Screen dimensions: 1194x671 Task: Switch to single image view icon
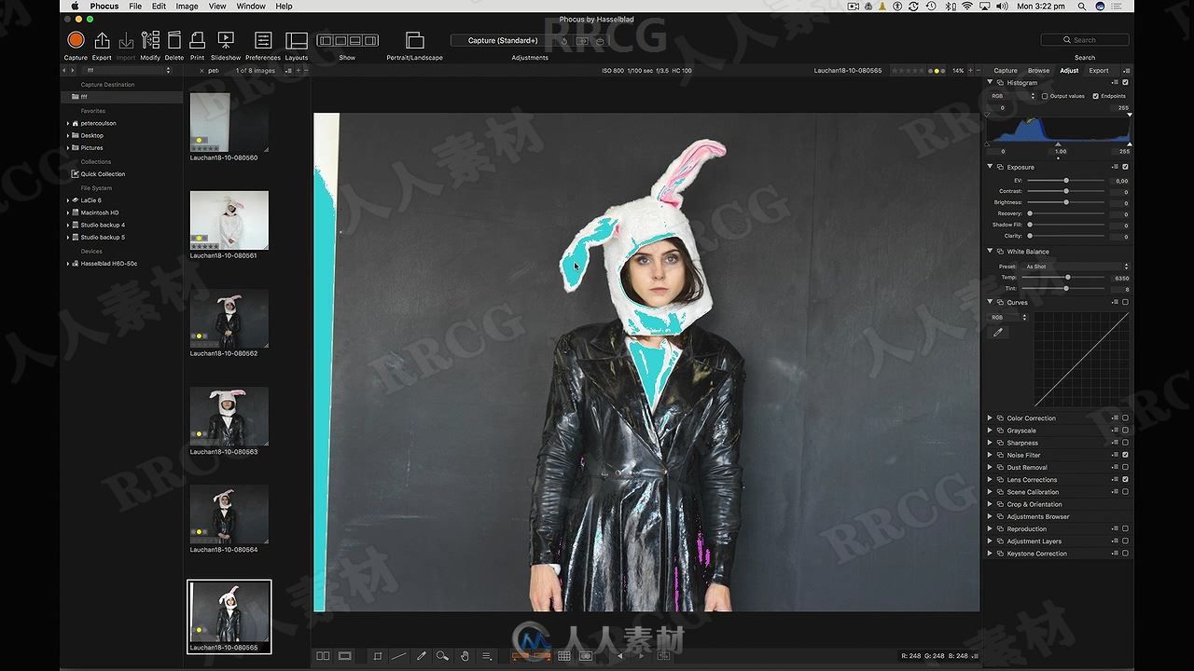point(344,656)
